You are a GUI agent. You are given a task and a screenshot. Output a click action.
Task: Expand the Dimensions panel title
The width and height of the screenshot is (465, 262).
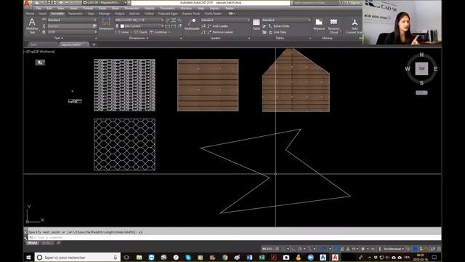pos(139,38)
